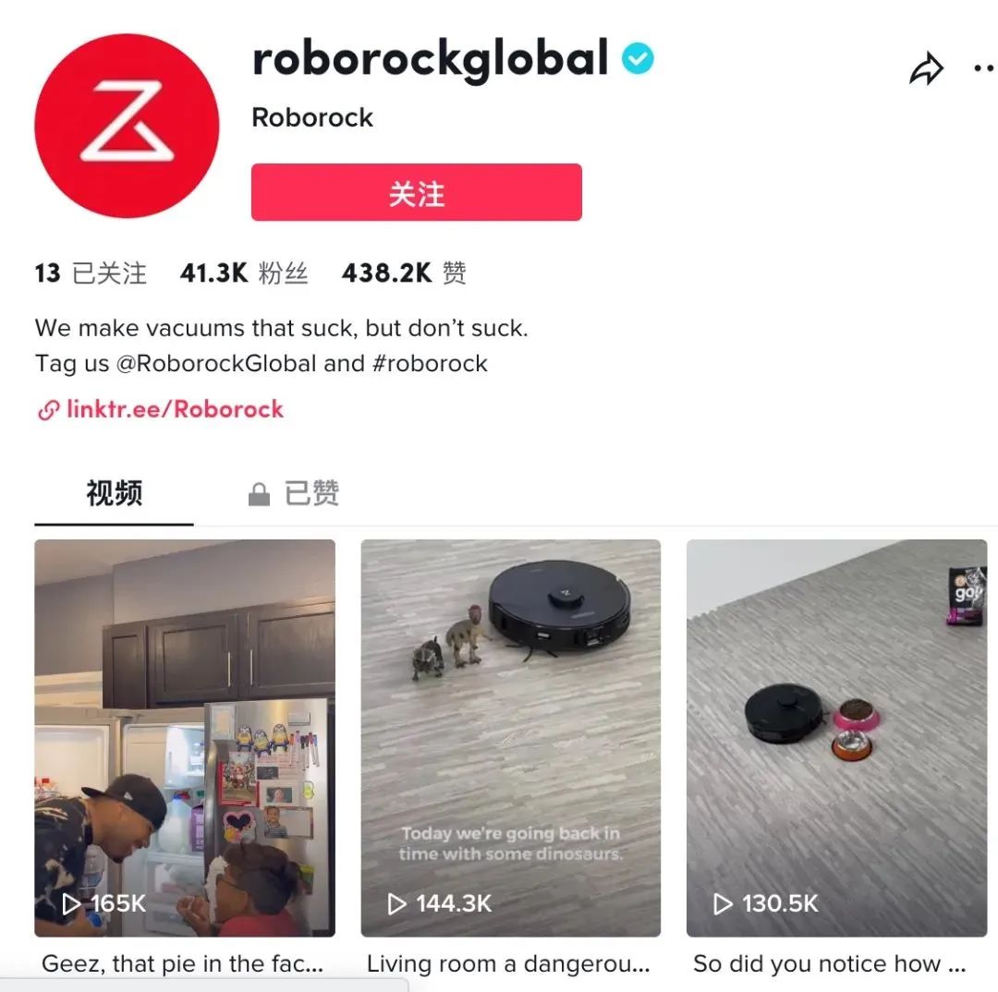This screenshot has height=992, width=998.
Task: Click the play icon on 144.3K video
Action: [396, 903]
